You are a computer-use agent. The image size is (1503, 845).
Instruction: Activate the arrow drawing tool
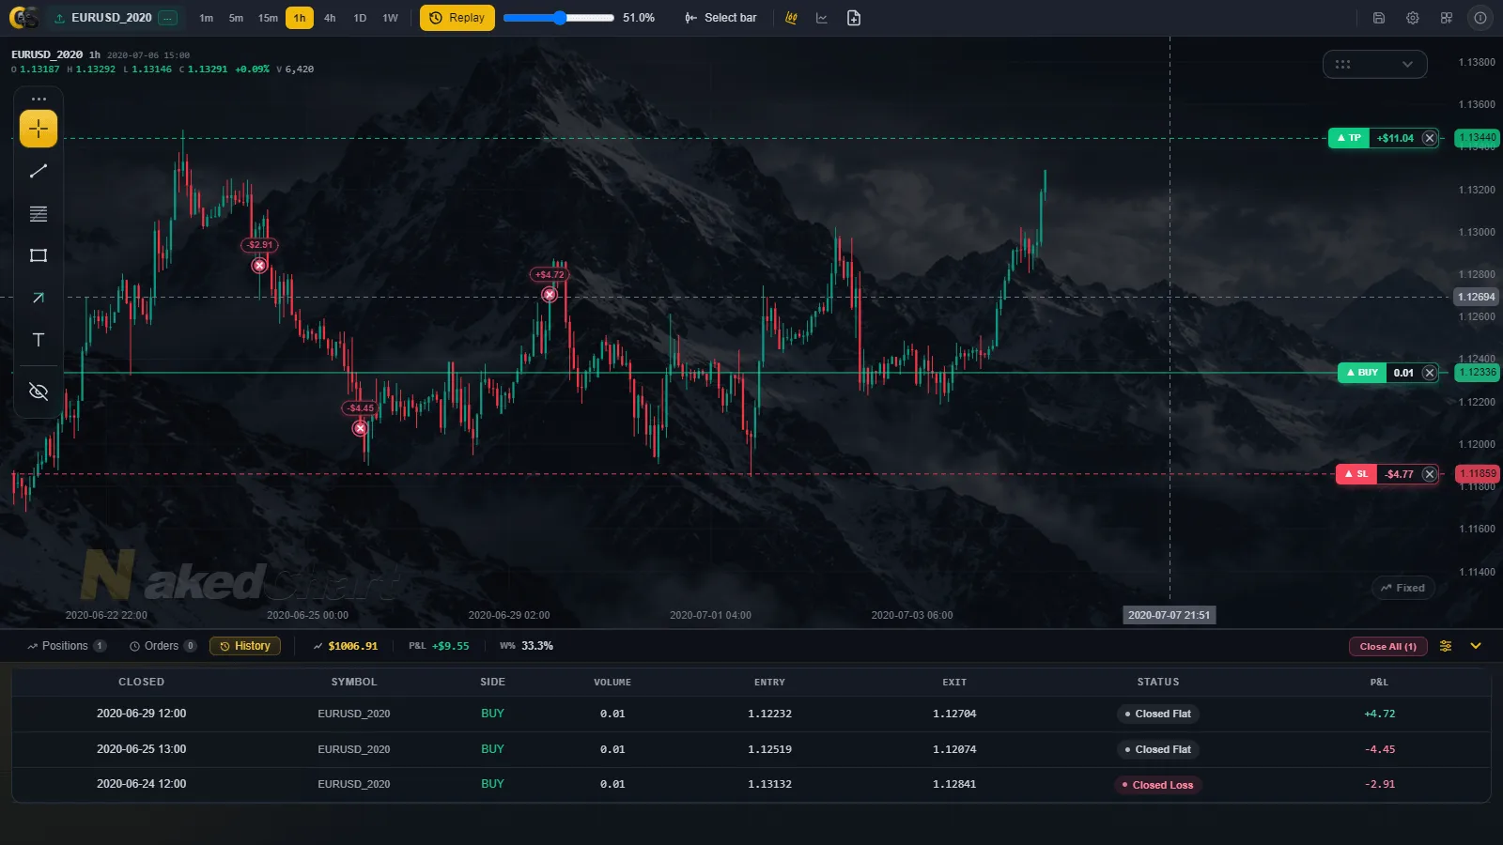click(39, 298)
